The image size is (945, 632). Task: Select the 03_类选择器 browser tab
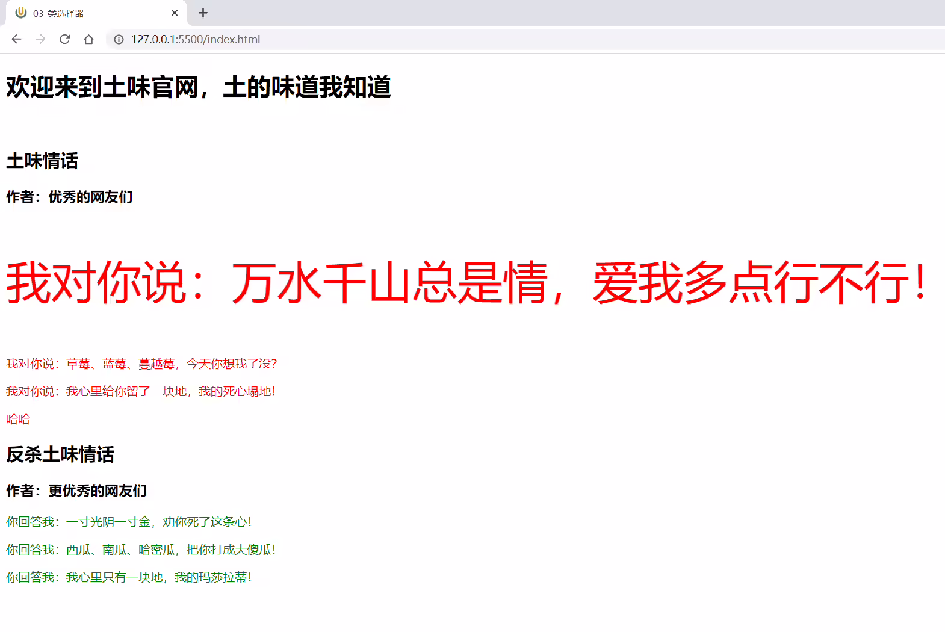pyautogui.click(x=96, y=13)
